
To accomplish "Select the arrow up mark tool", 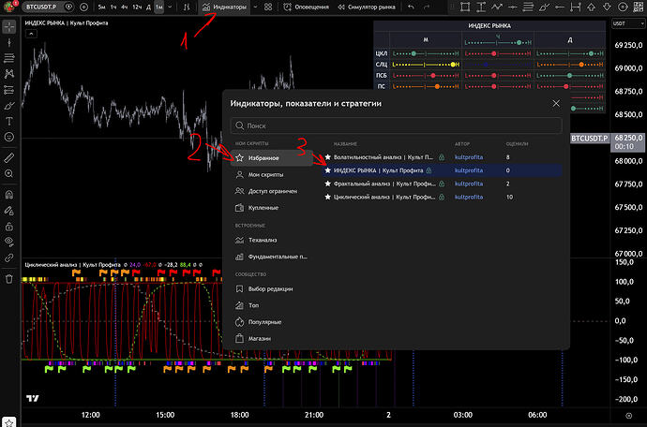I will pyautogui.click(x=591, y=7).
